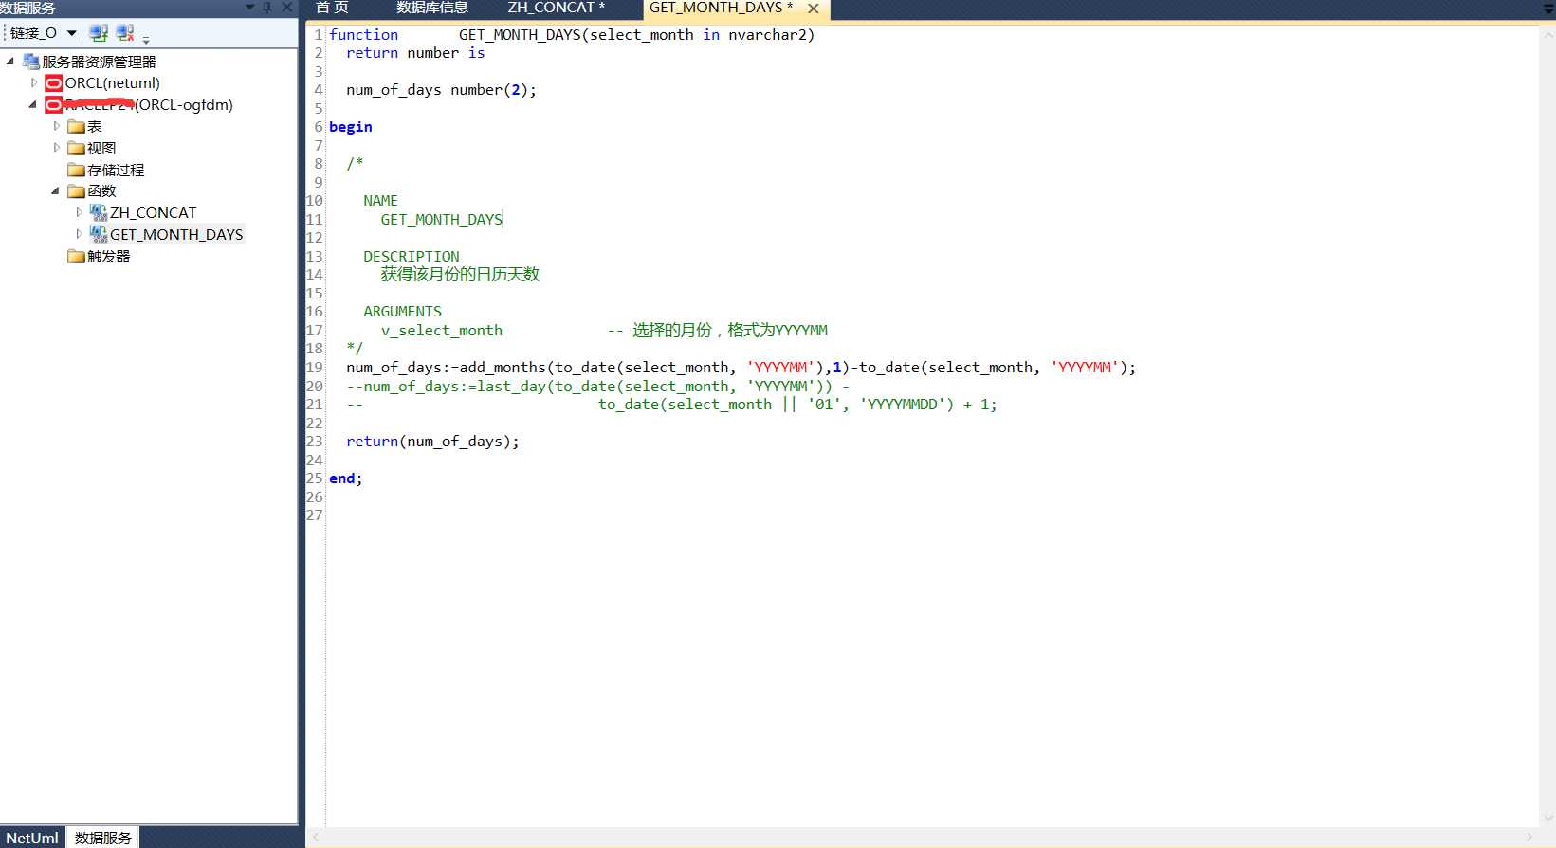Select the GET_MONTH_DAYS * editor tab
Viewport: 1556px width, 848px height.
point(721,8)
